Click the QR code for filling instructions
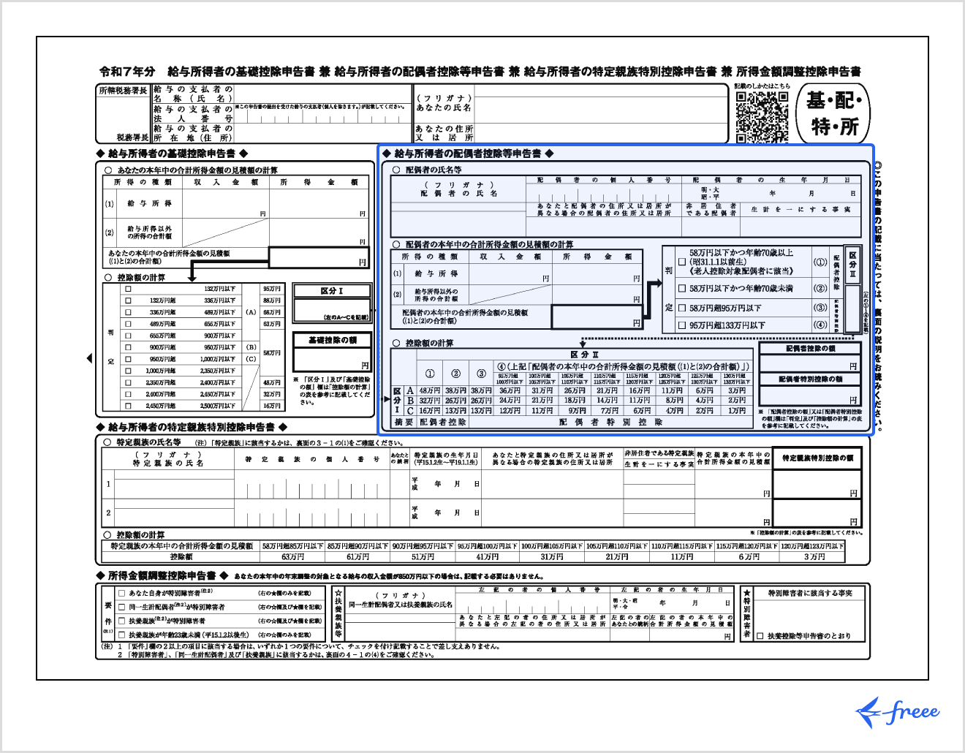This screenshot has height=753, width=965. (762, 117)
